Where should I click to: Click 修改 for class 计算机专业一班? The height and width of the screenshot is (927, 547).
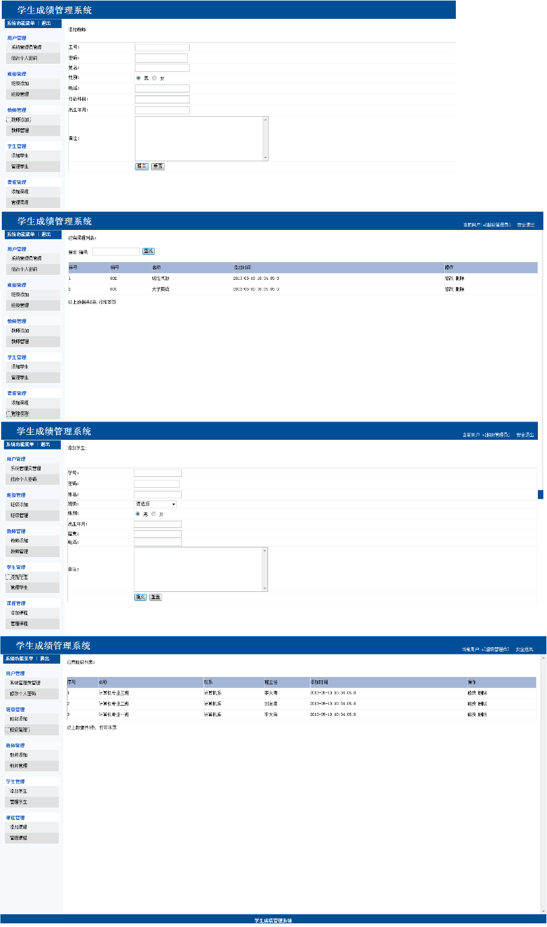click(x=472, y=715)
